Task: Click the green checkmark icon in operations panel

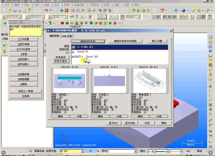Action: click(4, 45)
